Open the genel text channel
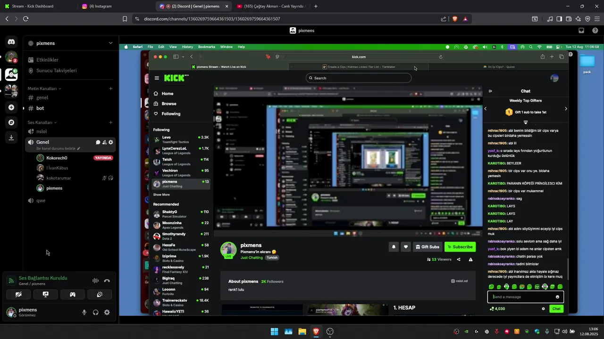 pos(71,97)
